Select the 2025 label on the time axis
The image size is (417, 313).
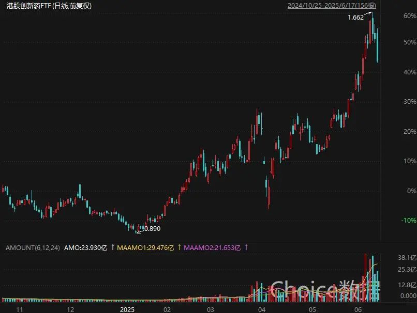pyautogui.click(x=126, y=309)
